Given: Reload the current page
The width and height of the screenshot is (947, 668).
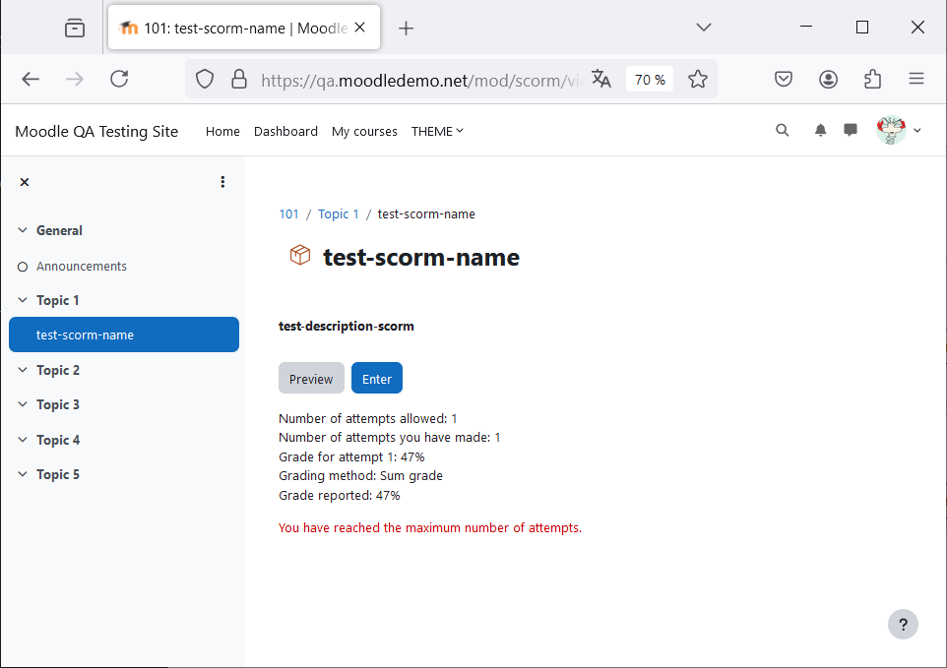Looking at the screenshot, I should coord(119,79).
